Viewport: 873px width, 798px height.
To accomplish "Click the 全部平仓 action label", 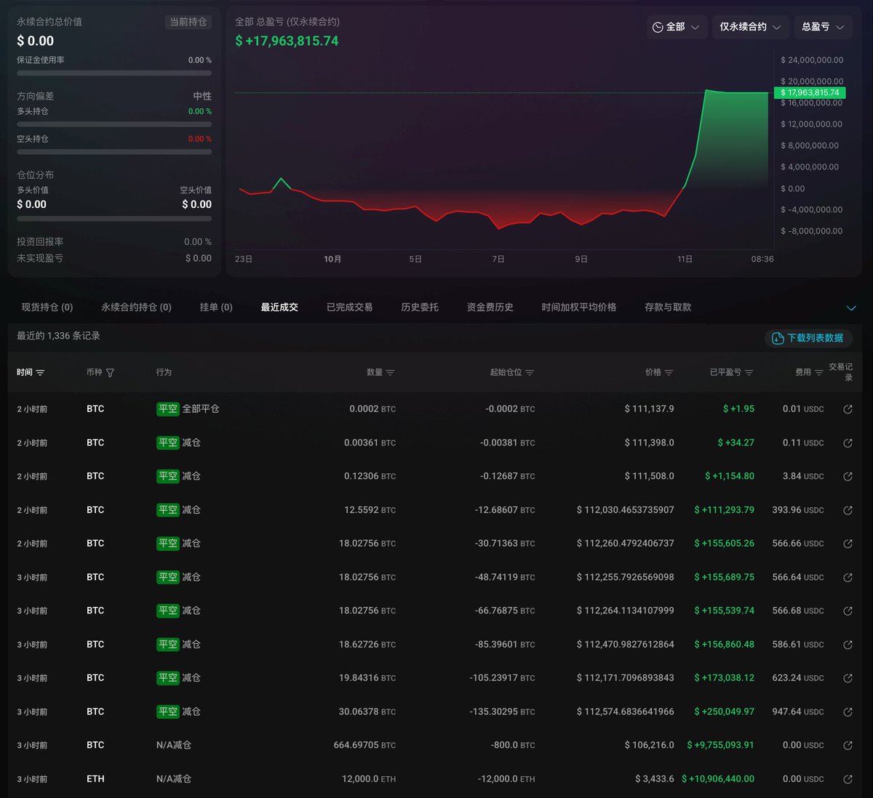I will pyautogui.click(x=201, y=409).
